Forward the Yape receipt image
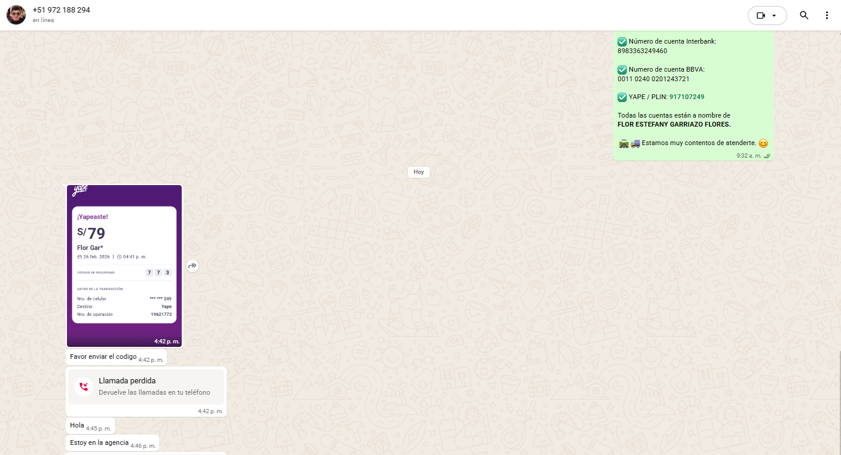This screenshot has height=455, width=841. pyautogui.click(x=192, y=266)
